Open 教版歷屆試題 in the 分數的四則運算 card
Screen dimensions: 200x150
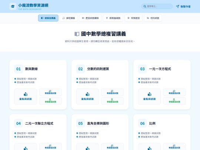click(x=113, y=92)
